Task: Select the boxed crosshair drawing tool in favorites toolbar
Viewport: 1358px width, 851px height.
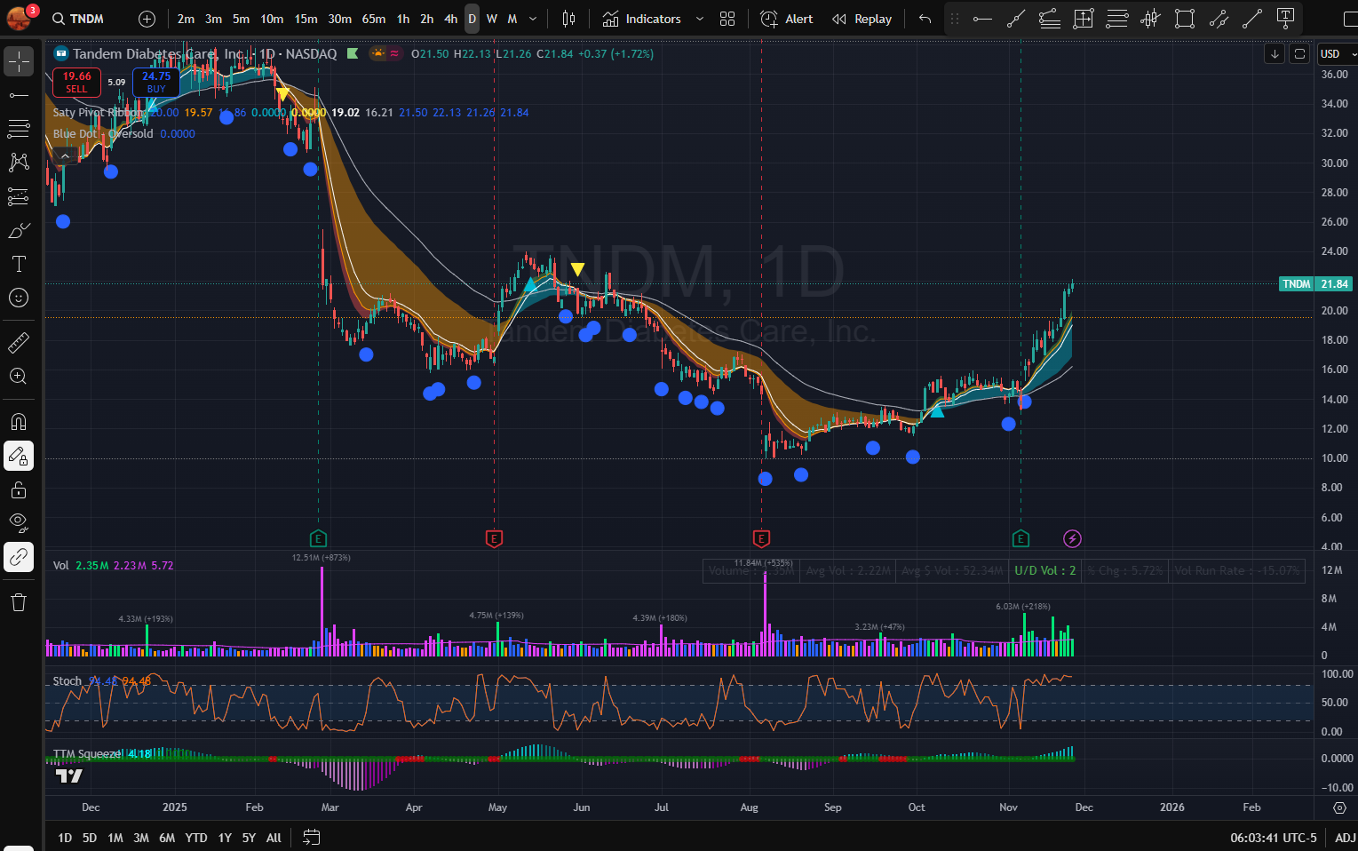Action: coord(1084,19)
